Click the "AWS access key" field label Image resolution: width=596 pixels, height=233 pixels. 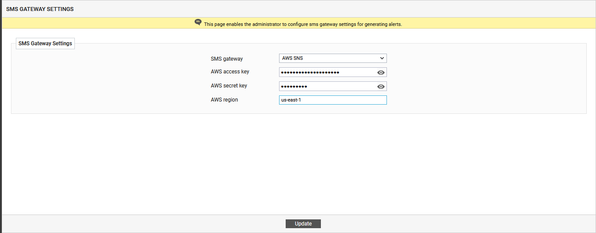230,72
